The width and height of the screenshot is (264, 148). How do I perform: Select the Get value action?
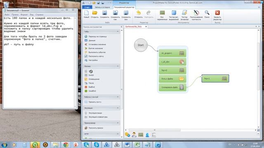coord(94,49)
